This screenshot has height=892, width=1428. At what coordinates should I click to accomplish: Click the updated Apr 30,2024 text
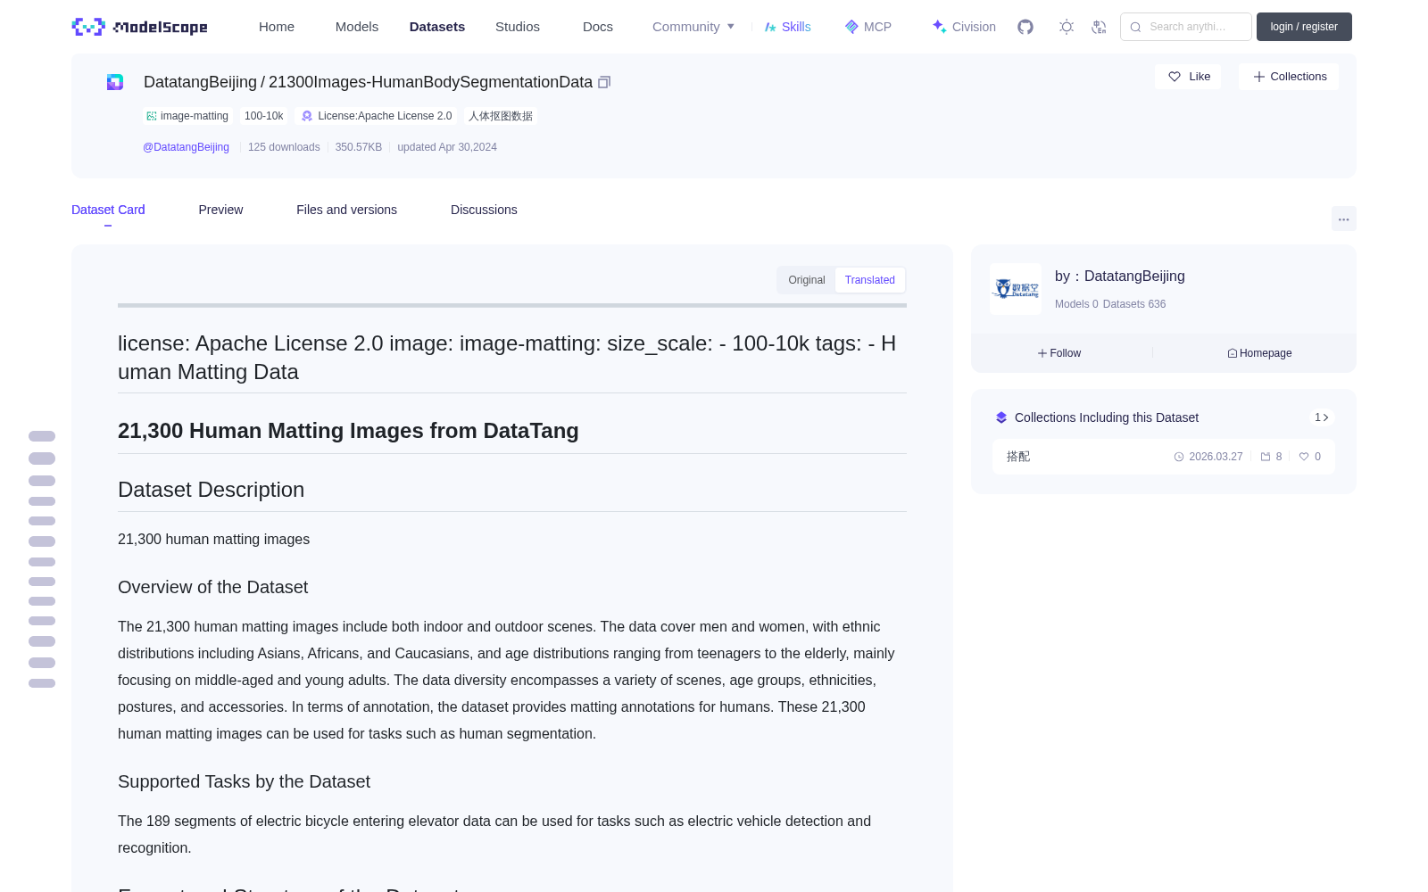pyautogui.click(x=447, y=147)
